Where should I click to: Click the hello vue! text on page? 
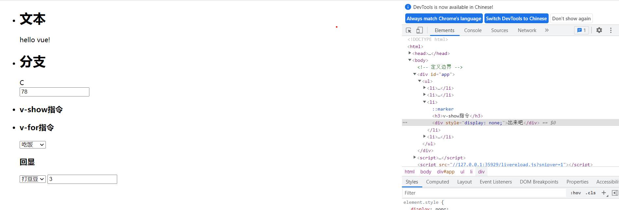point(35,40)
